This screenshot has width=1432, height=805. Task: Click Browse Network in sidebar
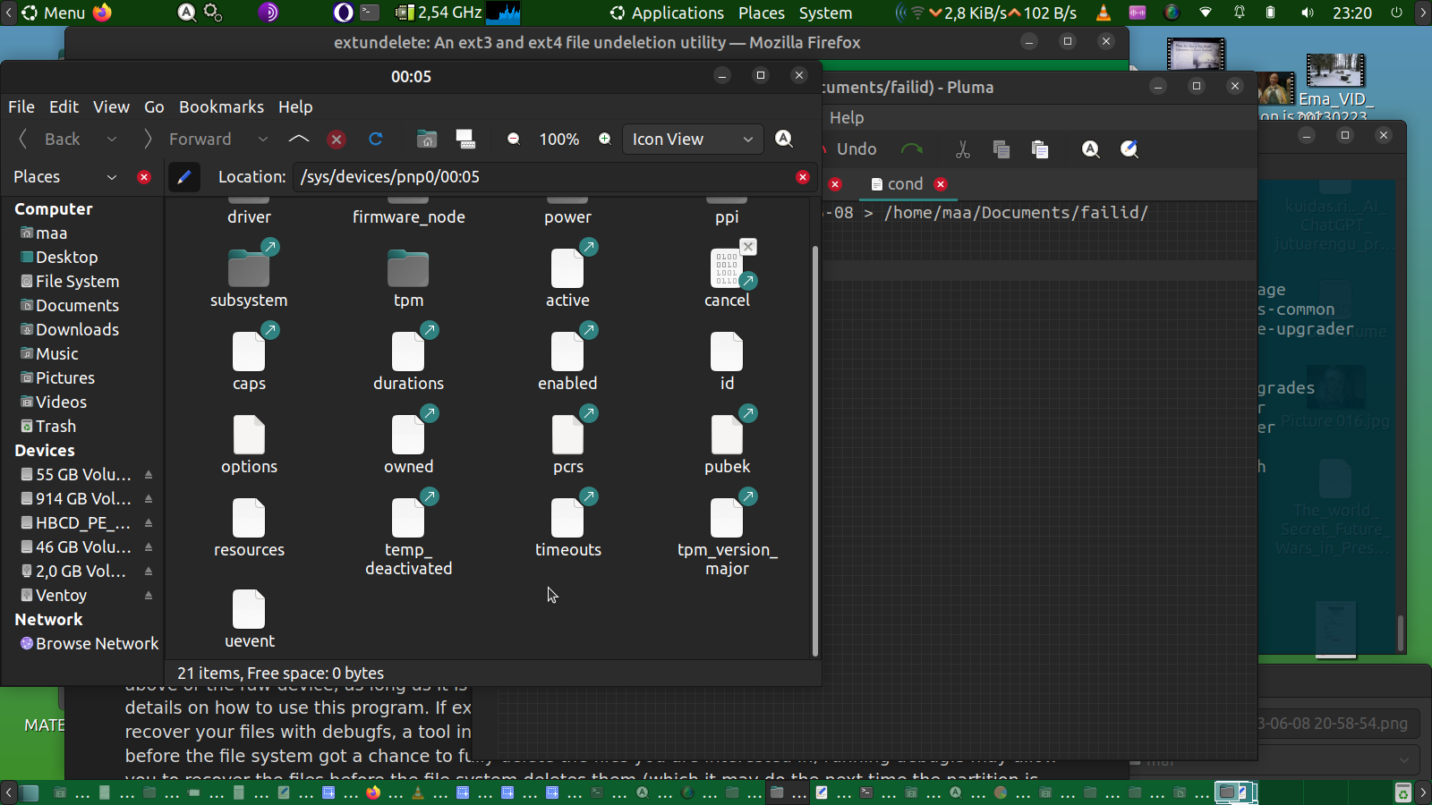[97, 643]
